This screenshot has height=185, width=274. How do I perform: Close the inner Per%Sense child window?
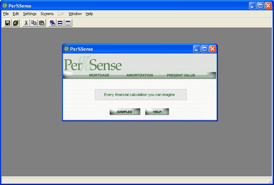212,49
